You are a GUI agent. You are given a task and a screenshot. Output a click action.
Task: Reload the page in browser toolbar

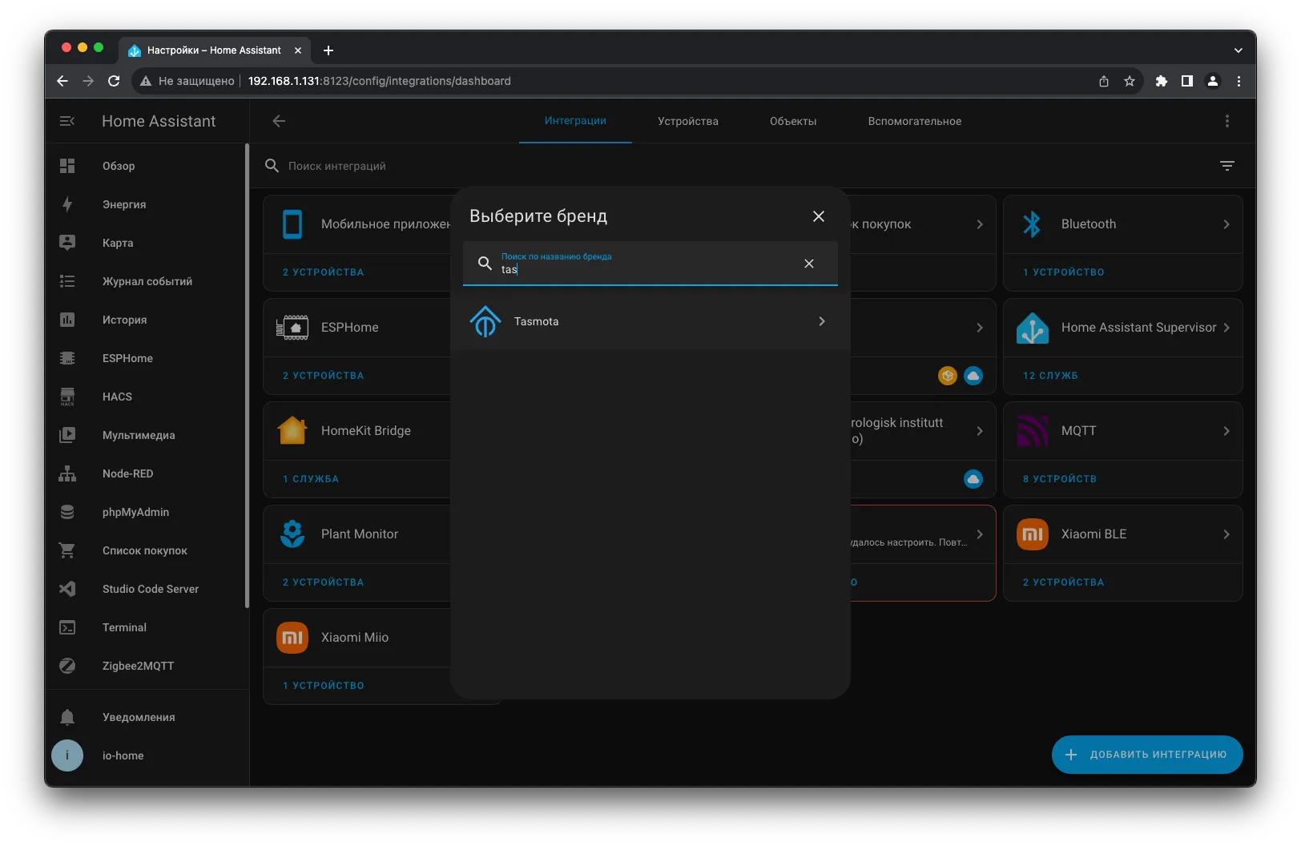(x=114, y=81)
